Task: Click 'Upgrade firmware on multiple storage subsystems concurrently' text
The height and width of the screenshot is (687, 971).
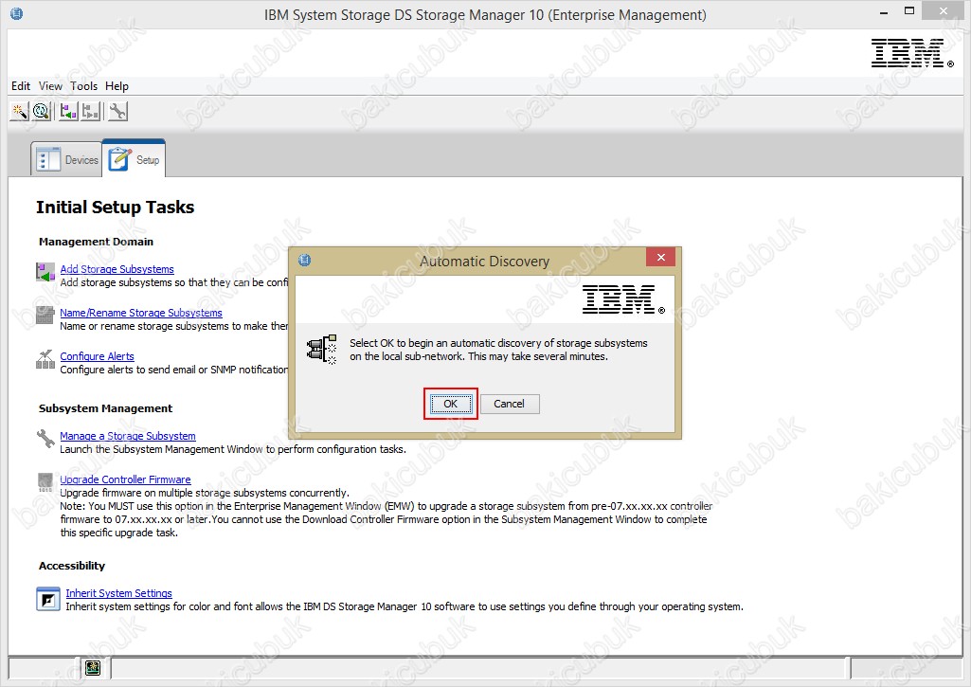Action: click(x=205, y=493)
